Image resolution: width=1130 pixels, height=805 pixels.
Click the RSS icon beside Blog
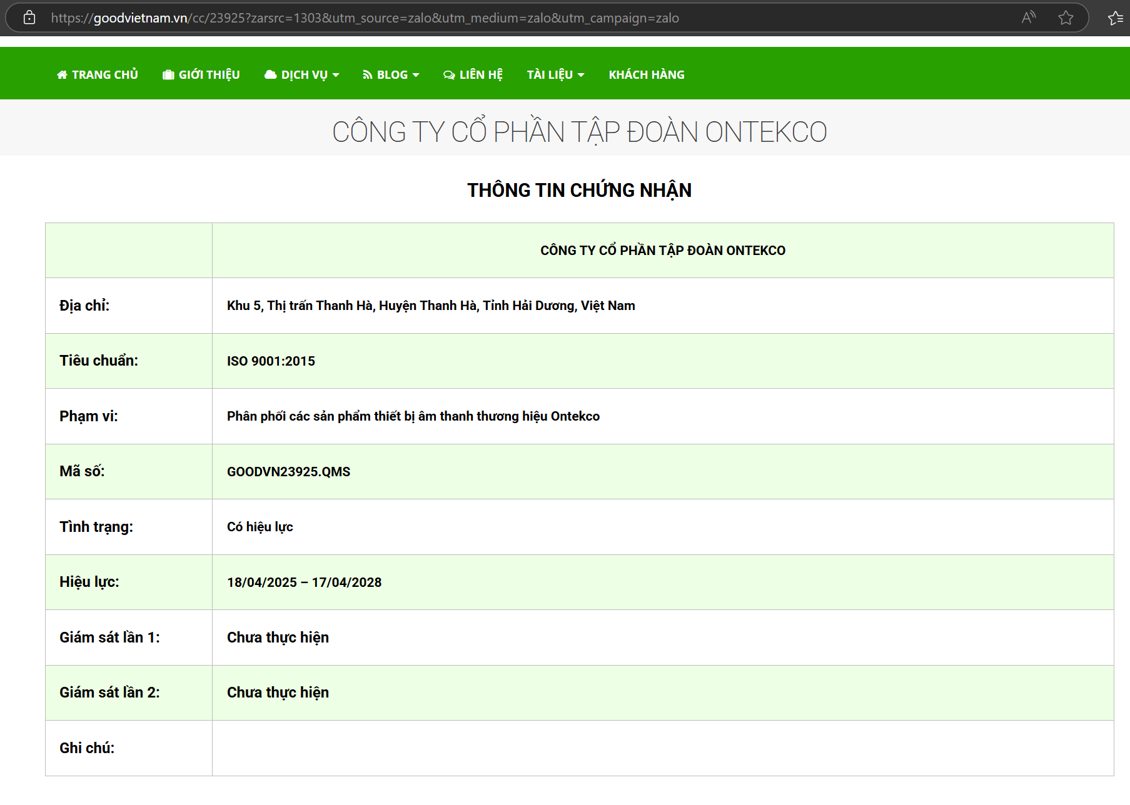point(368,75)
